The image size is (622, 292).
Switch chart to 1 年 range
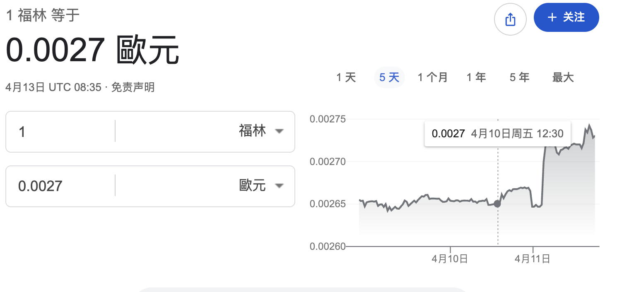pyautogui.click(x=476, y=77)
